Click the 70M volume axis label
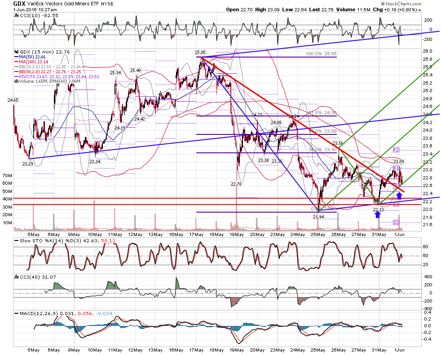Screen dimensions: 441x356 coord(7,176)
